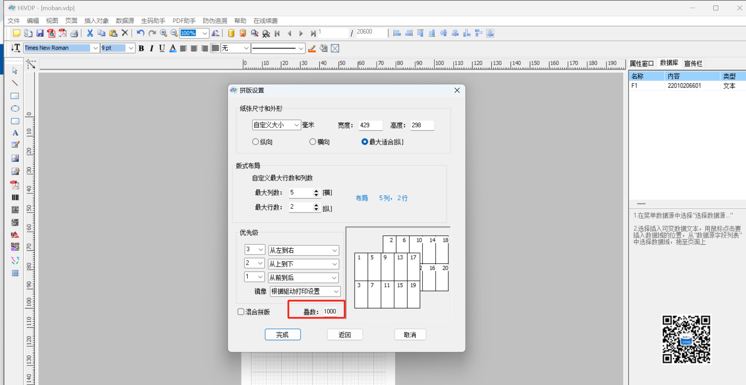
Task: Insert PDF object from left toolbar
Action: [x=15, y=185]
